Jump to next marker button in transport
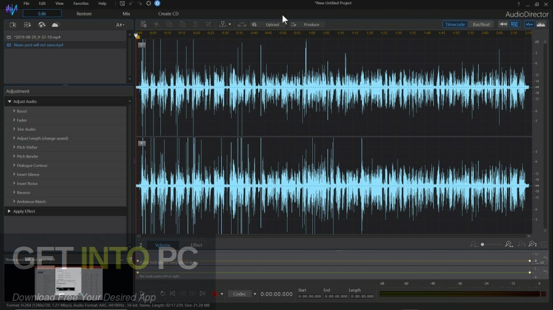The height and width of the screenshot is (310, 553). tap(202, 293)
